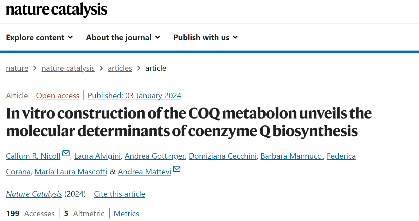419x221 pixels.
Task: Select author Barbara Mannucci
Action: (292, 156)
